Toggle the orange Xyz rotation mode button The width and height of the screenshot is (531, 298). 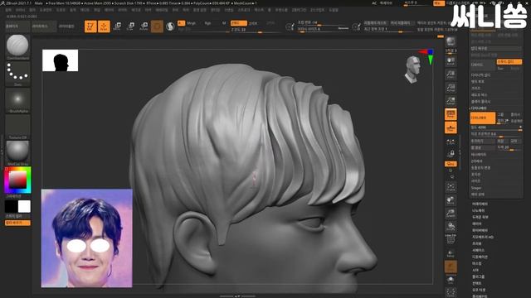(x=451, y=164)
